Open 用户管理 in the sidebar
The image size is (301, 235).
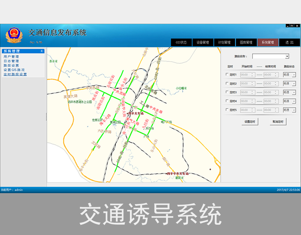(11, 57)
